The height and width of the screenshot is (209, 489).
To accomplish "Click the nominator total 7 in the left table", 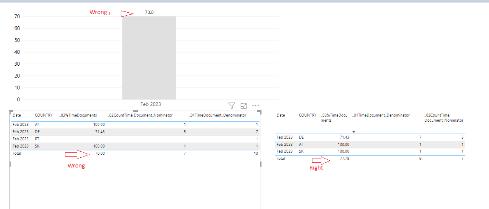I will [x=185, y=153].
